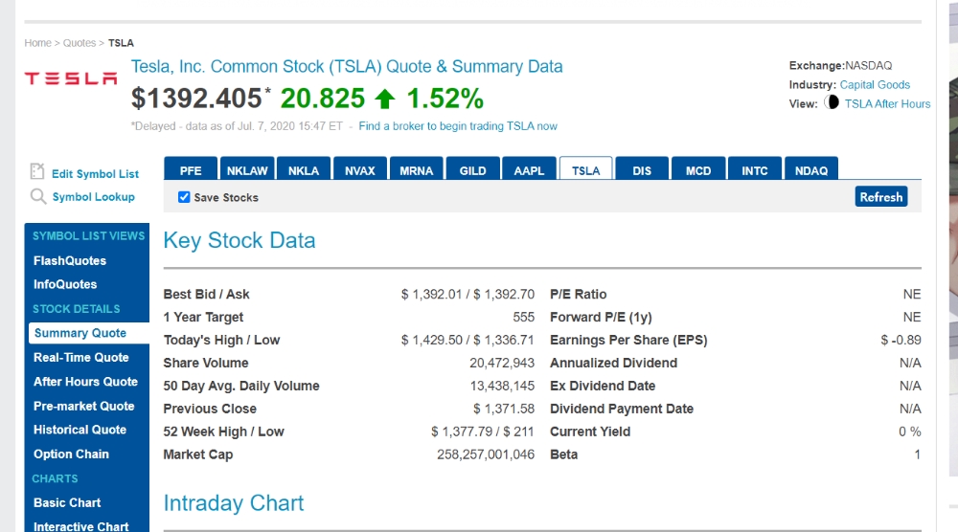Switch to the INTC tab
Viewport: 958px width, 532px height.
(755, 168)
